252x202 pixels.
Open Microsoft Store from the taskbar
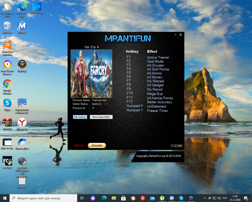pos(123,198)
